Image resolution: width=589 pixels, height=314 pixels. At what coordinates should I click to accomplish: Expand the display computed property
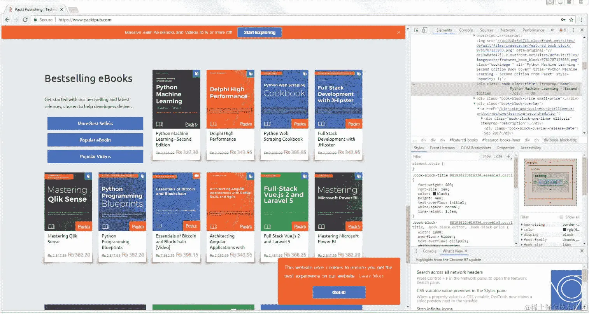click(x=522, y=235)
